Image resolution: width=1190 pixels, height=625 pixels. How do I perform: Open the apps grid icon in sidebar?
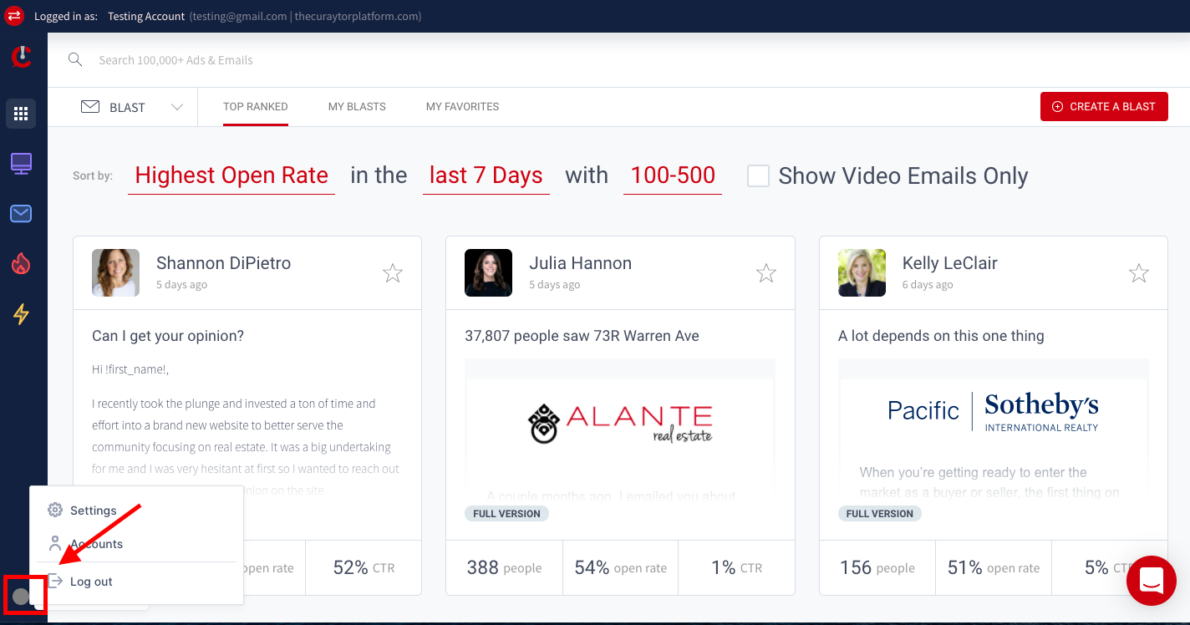click(x=21, y=114)
